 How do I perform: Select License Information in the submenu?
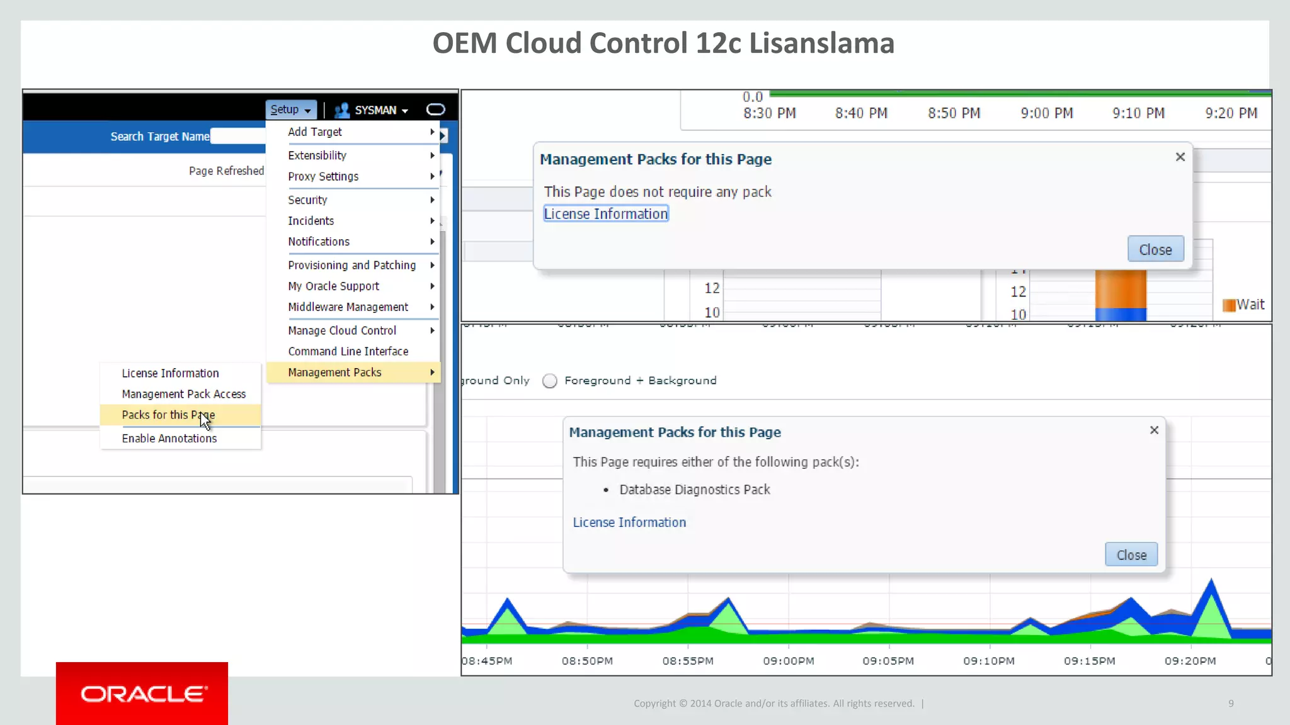point(180,373)
